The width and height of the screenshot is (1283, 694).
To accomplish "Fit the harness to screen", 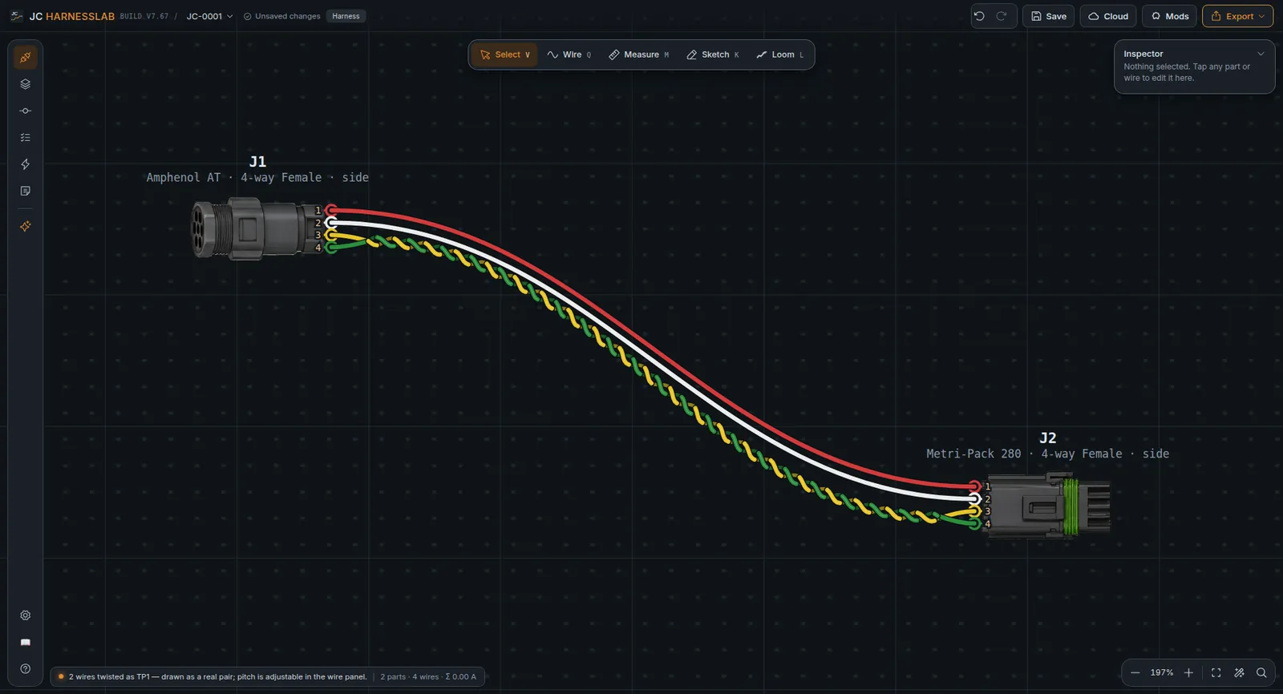I will pos(1216,673).
